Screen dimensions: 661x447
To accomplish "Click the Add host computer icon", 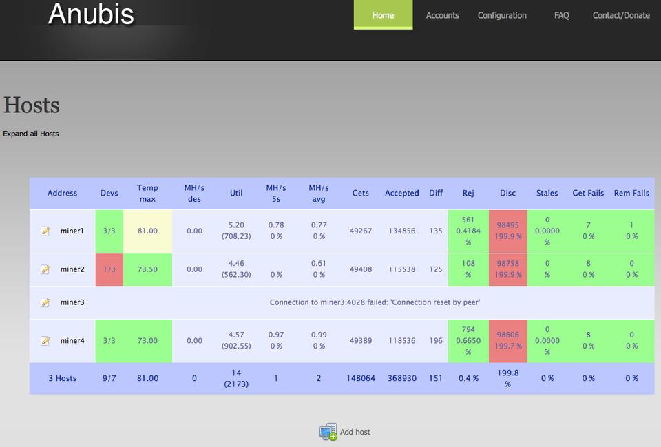I will (328, 432).
